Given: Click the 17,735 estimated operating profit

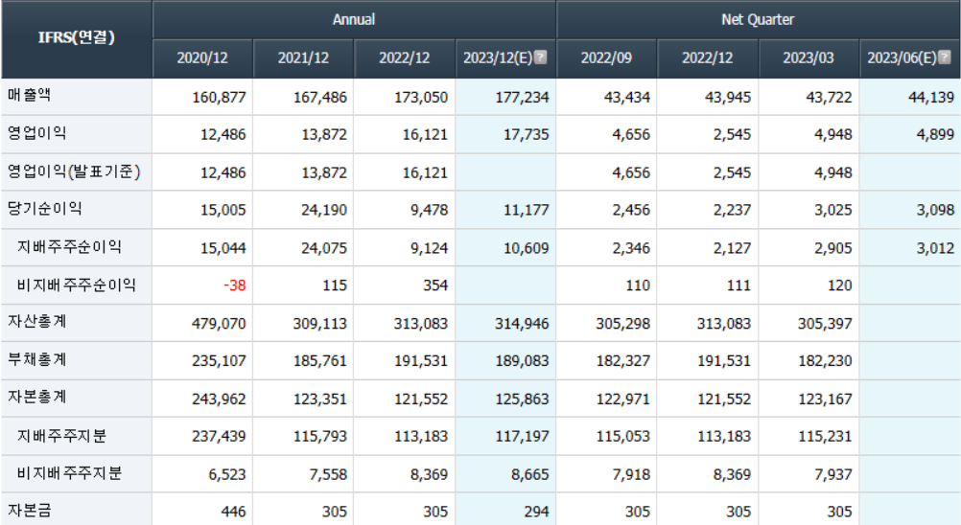Looking at the screenshot, I should (x=526, y=135).
